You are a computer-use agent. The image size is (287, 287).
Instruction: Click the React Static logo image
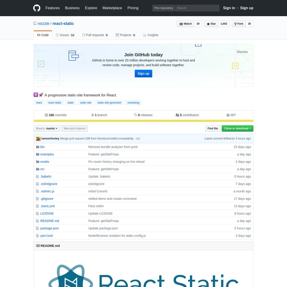click(143, 275)
